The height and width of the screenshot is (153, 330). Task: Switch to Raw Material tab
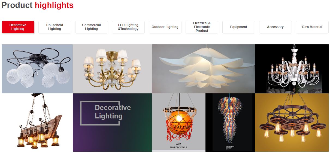(x=312, y=27)
